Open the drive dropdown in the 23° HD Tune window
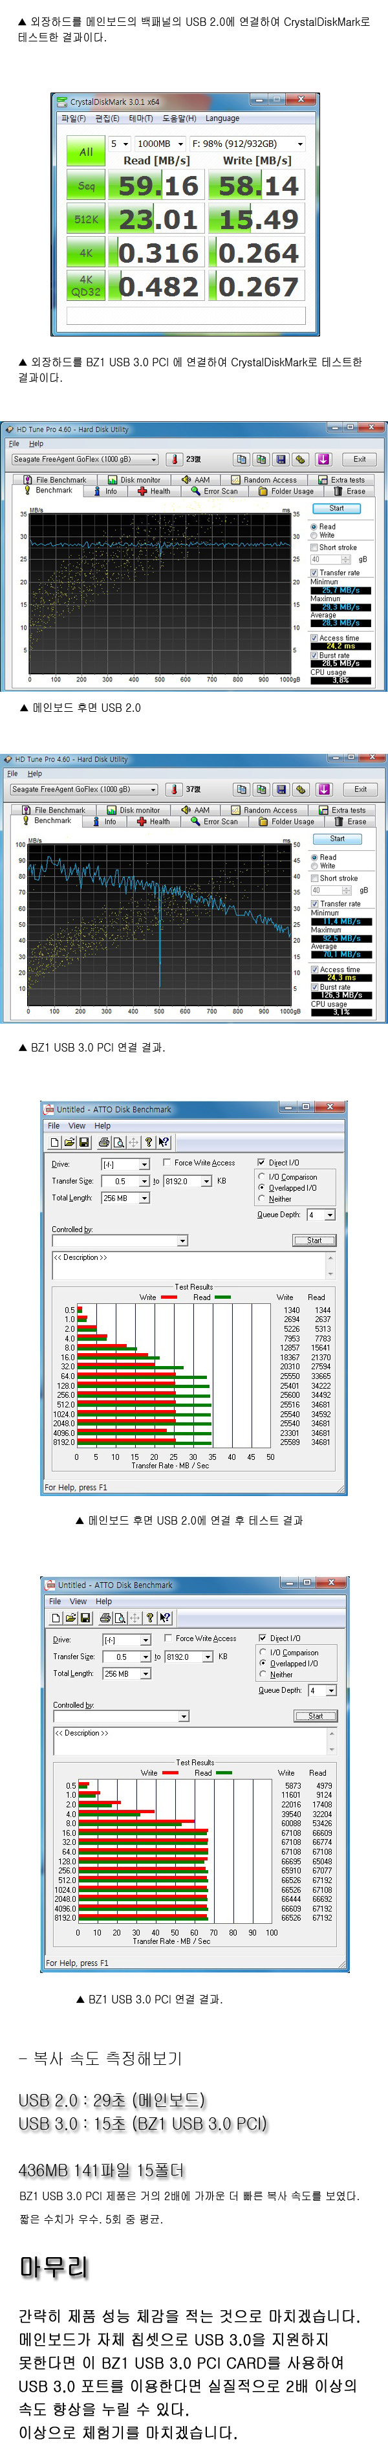 click(85, 459)
